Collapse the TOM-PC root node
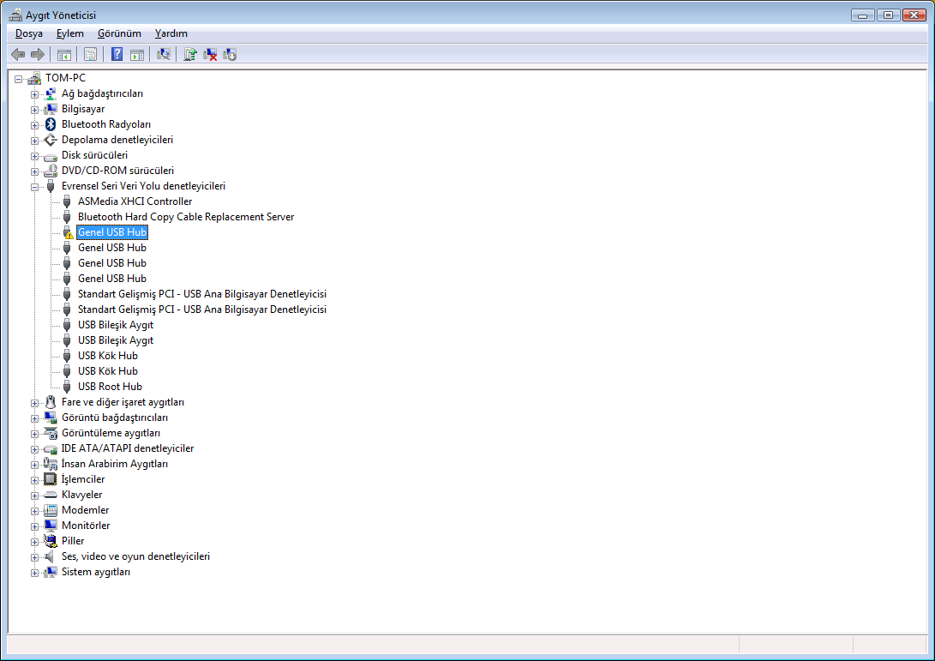This screenshot has height=661, width=935. coord(19,79)
